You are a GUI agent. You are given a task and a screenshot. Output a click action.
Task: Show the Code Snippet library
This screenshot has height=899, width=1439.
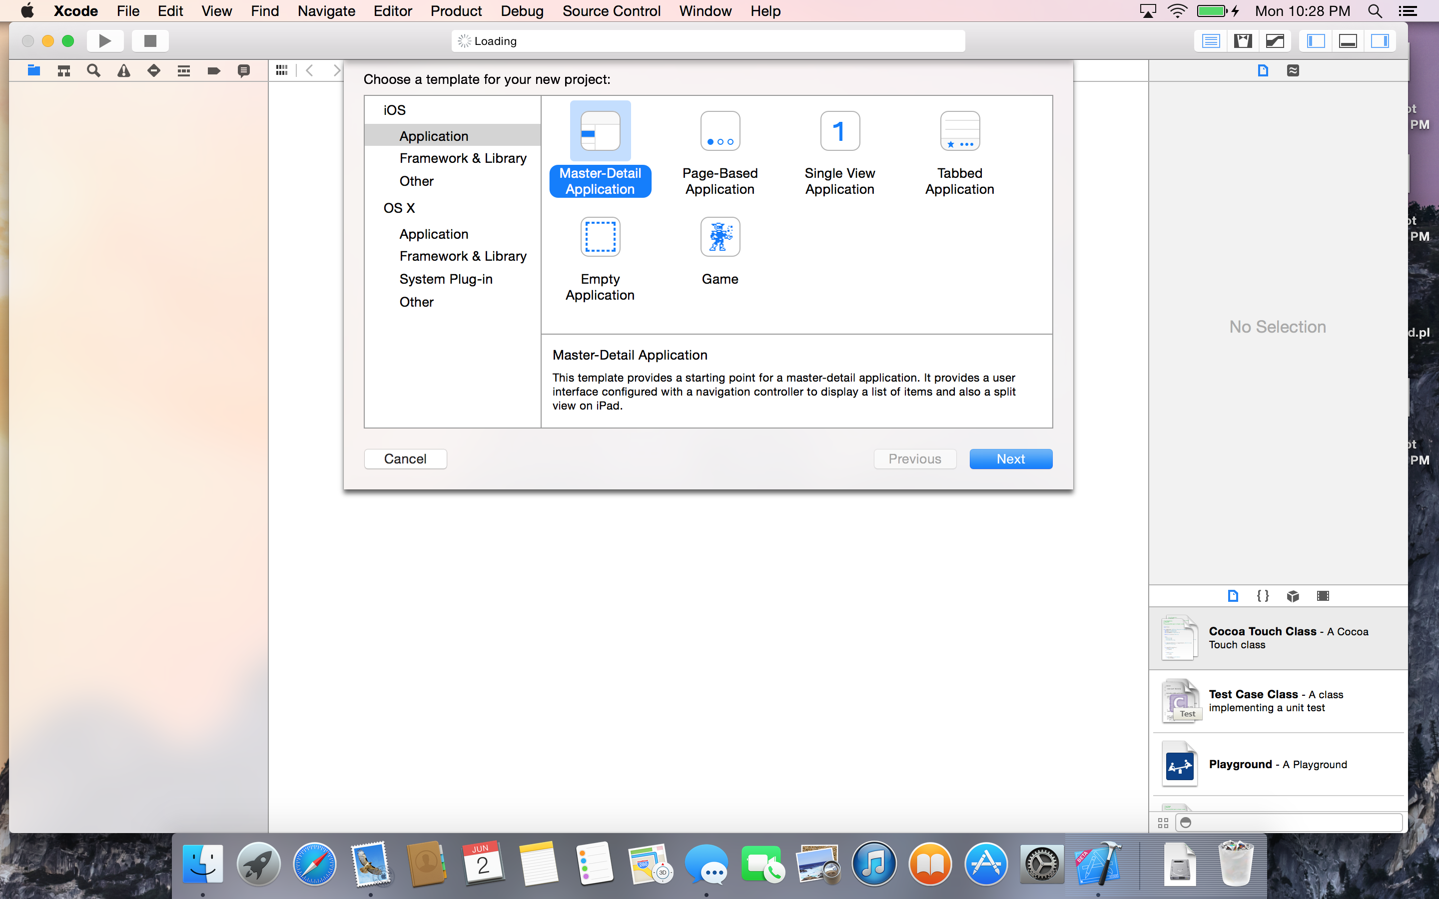1263,596
